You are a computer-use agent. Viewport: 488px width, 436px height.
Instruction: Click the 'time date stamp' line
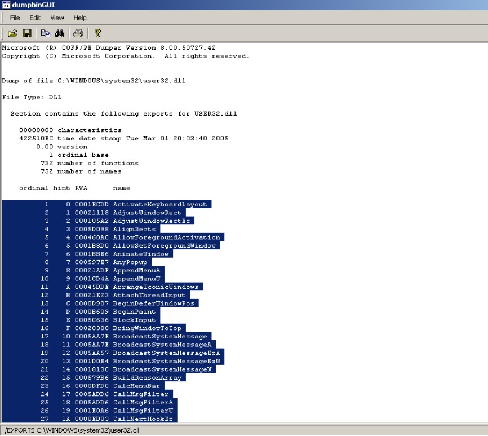[124, 138]
